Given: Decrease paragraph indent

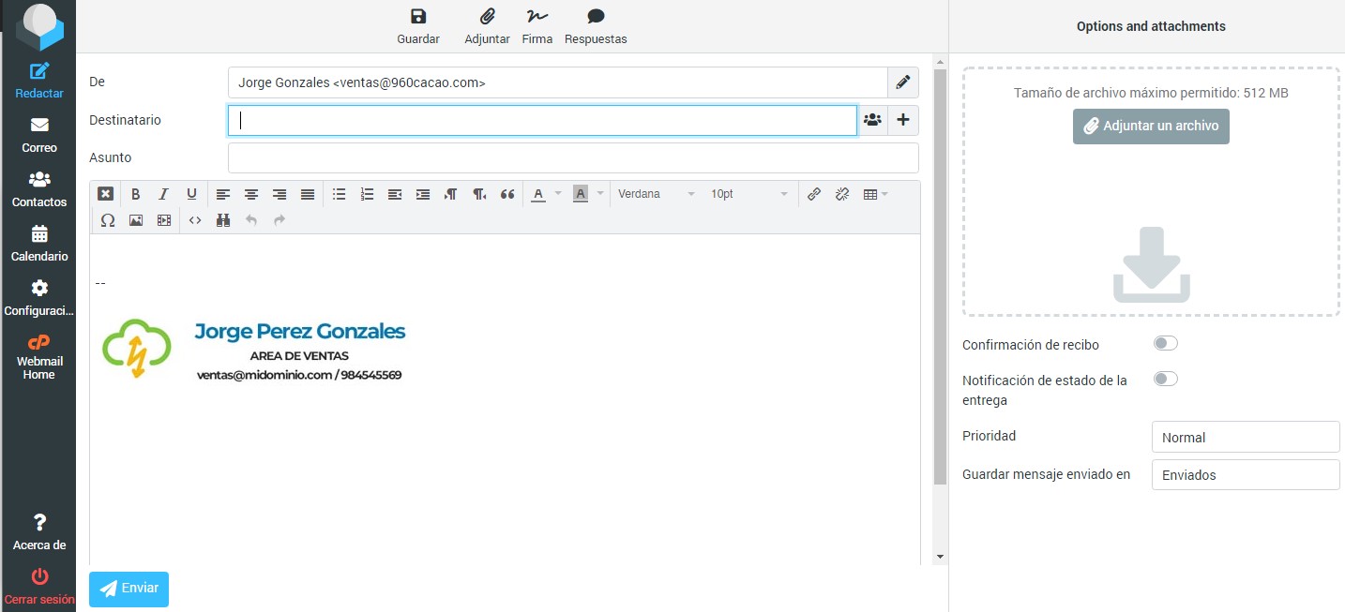Looking at the screenshot, I should click(x=395, y=194).
